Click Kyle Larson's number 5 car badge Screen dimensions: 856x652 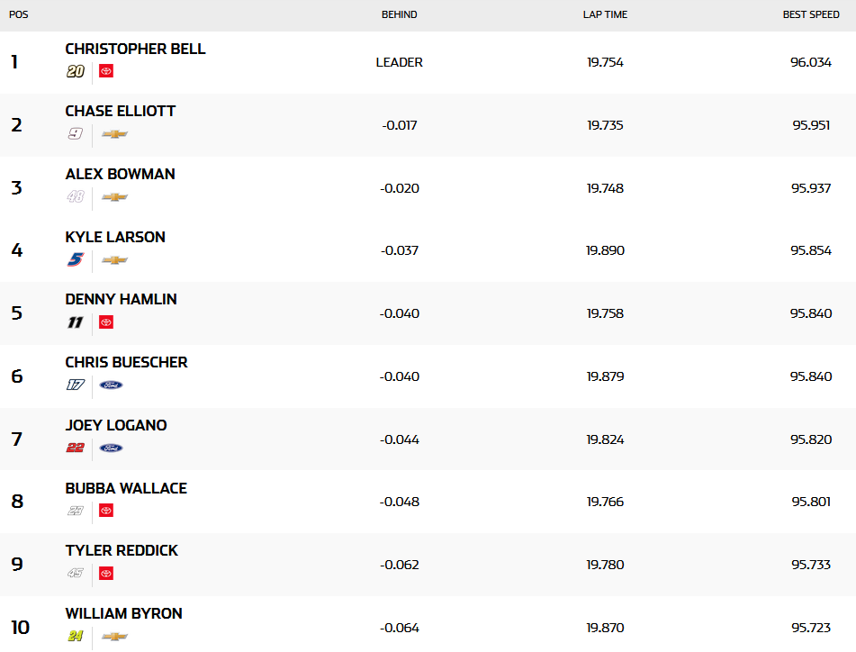(76, 259)
